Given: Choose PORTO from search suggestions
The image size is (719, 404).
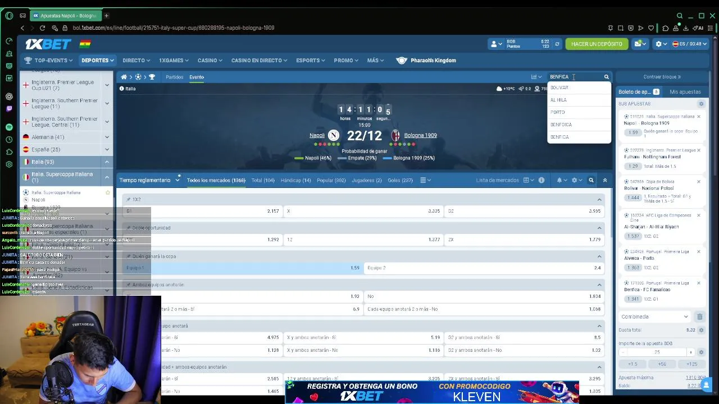Looking at the screenshot, I should [579, 112].
